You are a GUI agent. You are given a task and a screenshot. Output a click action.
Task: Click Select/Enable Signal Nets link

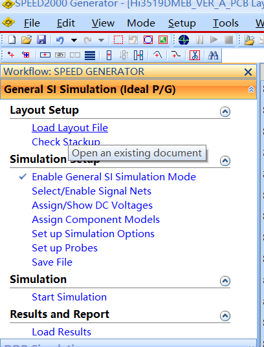click(91, 191)
